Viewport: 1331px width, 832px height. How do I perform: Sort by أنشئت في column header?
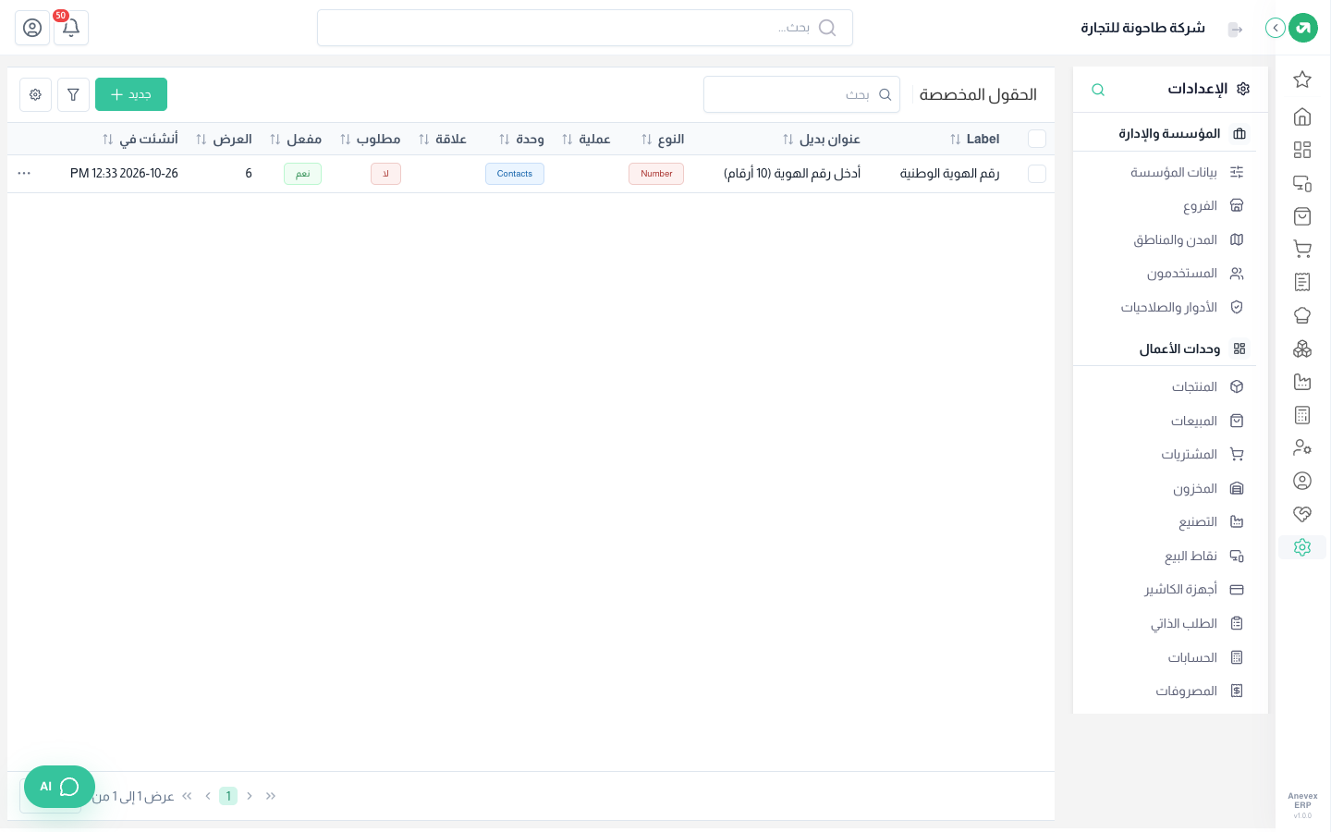click(140, 139)
